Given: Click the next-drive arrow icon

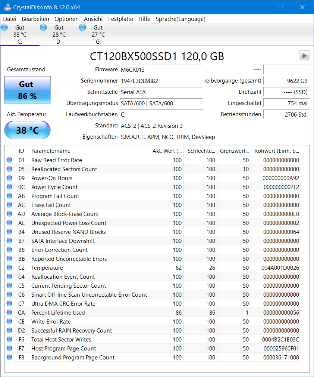Looking at the screenshot, I should click(x=304, y=55).
